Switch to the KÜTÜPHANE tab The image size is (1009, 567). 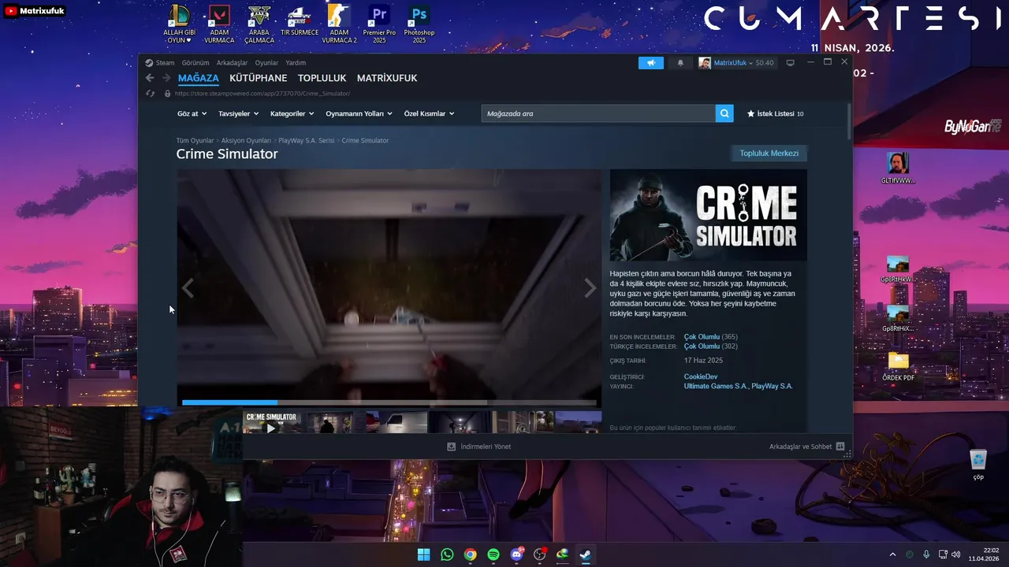point(259,78)
